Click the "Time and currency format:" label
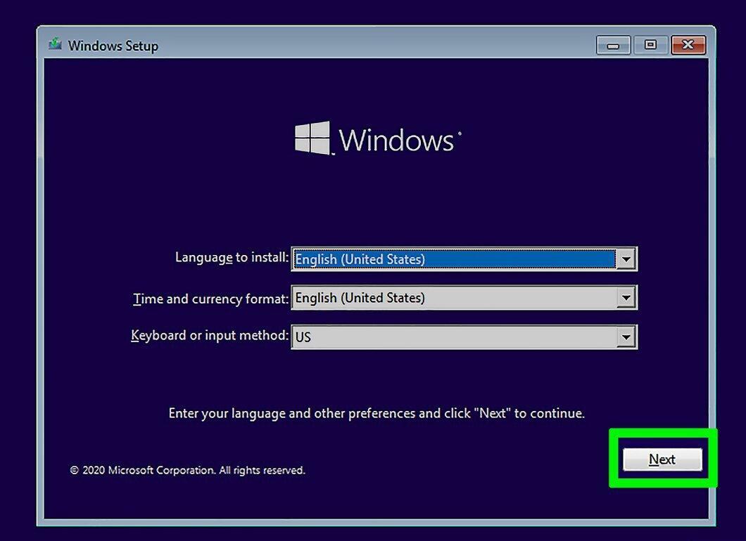Screen dimensions: 746x541 click(x=210, y=299)
